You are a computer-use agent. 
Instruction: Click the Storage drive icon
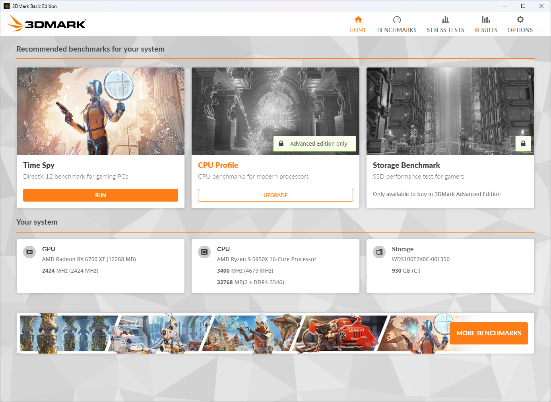click(379, 252)
